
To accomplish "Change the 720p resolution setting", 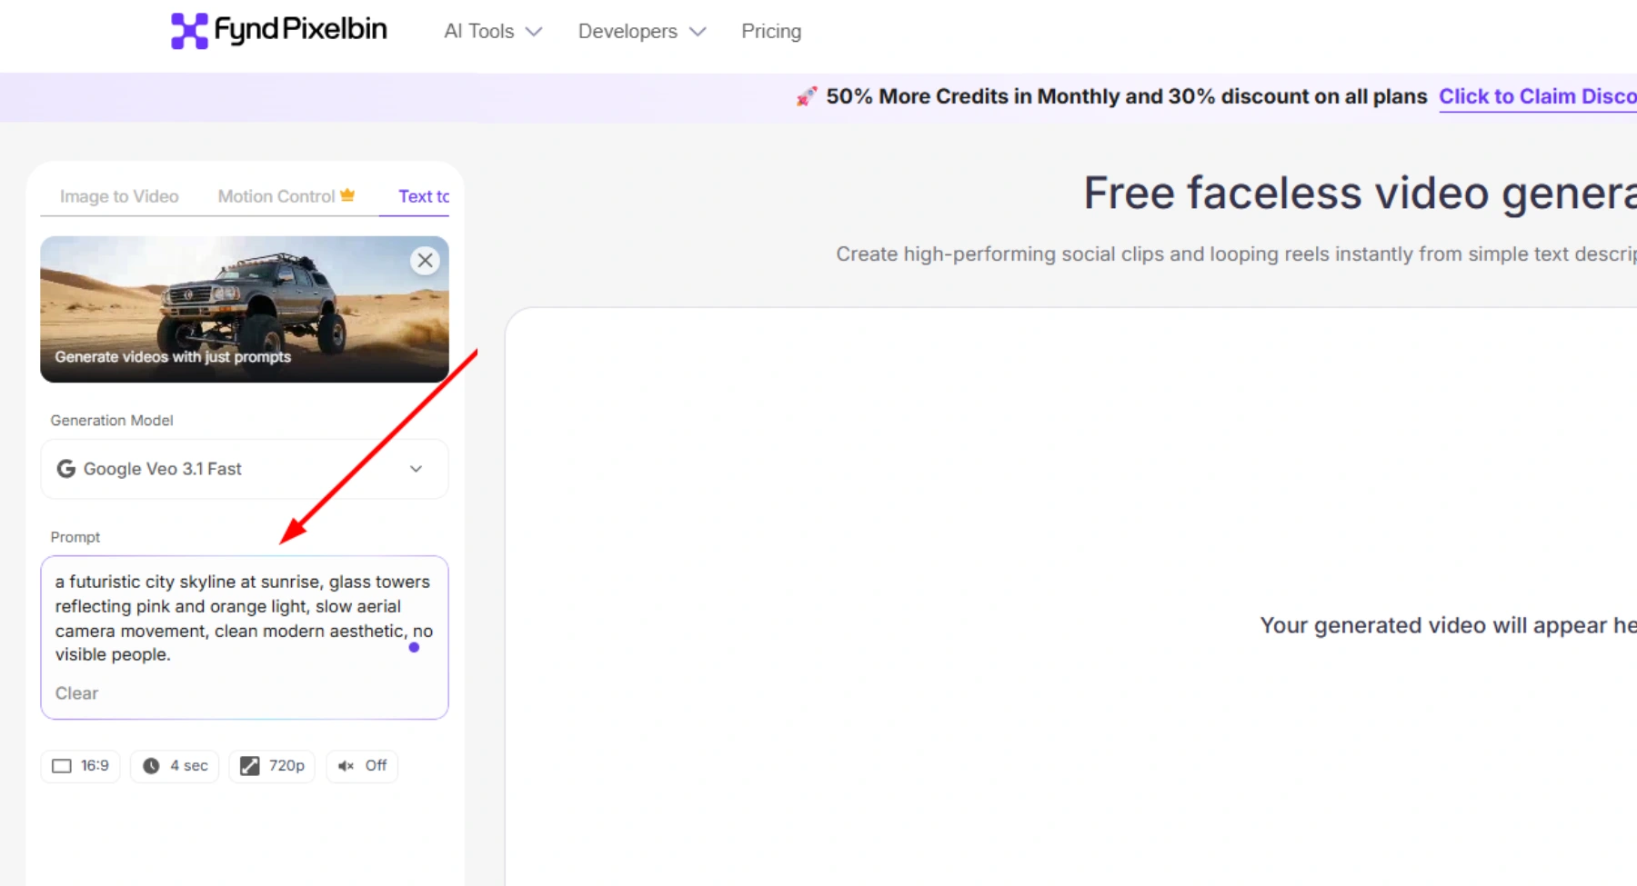I will coord(272,766).
